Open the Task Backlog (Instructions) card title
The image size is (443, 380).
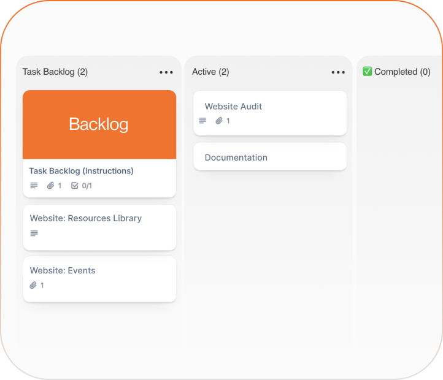tap(82, 171)
